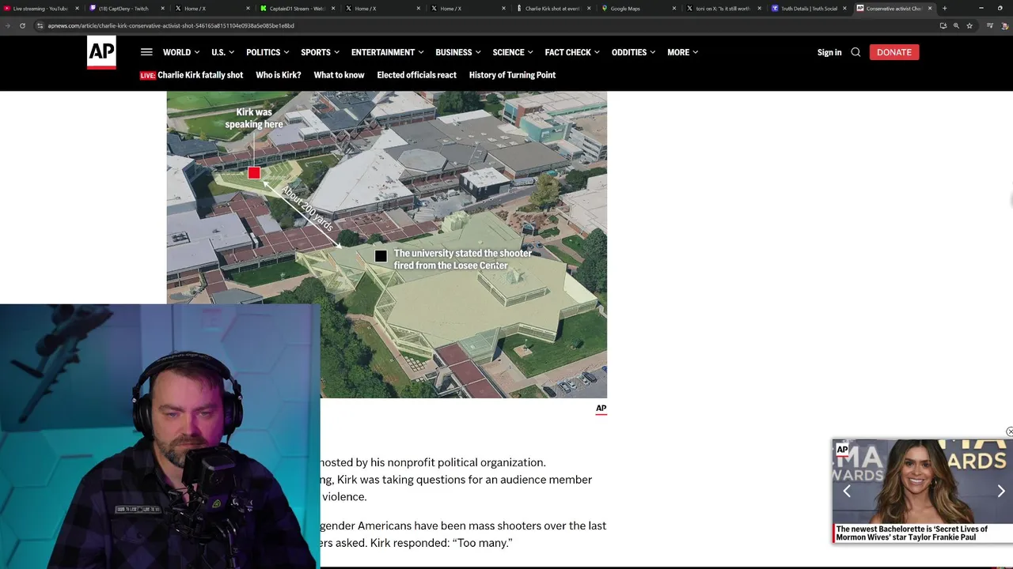Expand the Politics dropdown
1013x569 pixels.
point(267,52)
